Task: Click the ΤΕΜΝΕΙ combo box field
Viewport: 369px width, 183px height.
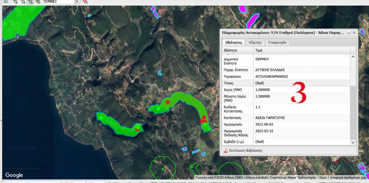Action: [x=58, y=2]
